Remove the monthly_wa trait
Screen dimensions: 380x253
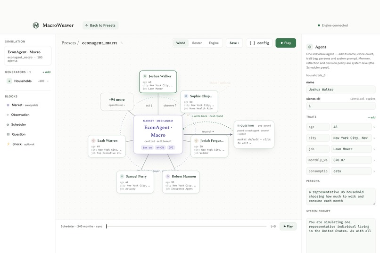pyautogui.click(x=374, y=160)
